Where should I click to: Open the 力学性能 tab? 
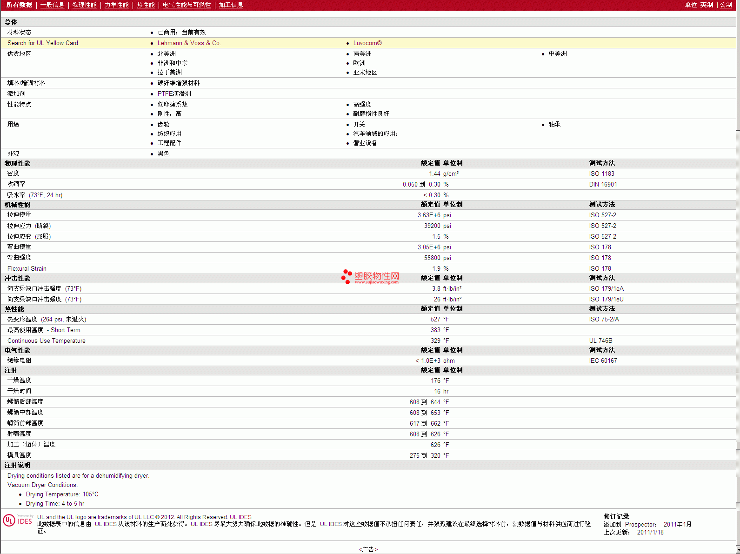click(116, 5)
